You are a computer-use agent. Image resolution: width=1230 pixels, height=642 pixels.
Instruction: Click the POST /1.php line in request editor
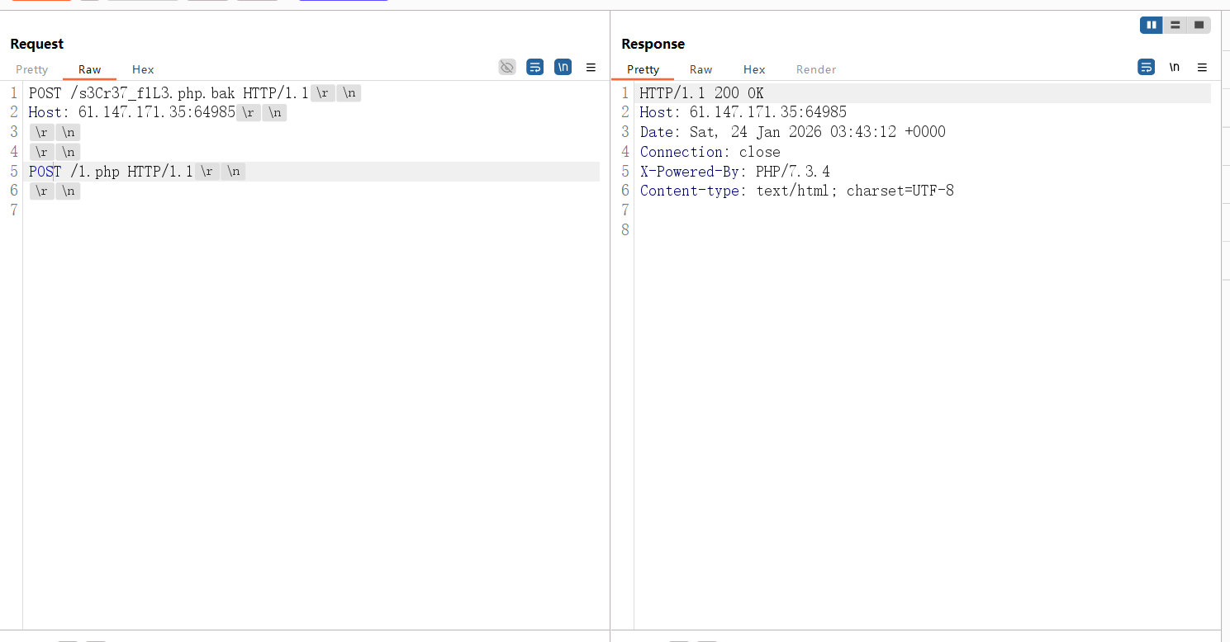(x=111, y=172)
